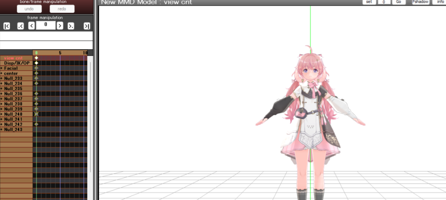Screen dimensions: 446x200
Task: Click frame 0 on the timeline ruler
Action: click(x=36, y=53)
